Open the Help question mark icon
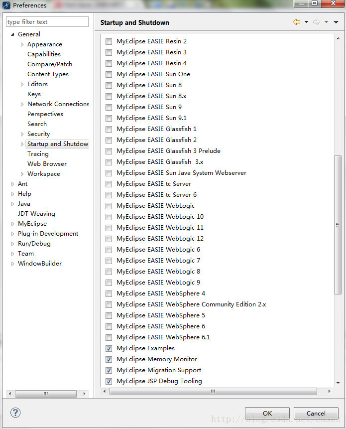The height and width of the screenshot is (429, 346). 15,413
